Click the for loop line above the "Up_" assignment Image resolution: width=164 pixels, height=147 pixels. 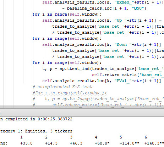[67, 15]
